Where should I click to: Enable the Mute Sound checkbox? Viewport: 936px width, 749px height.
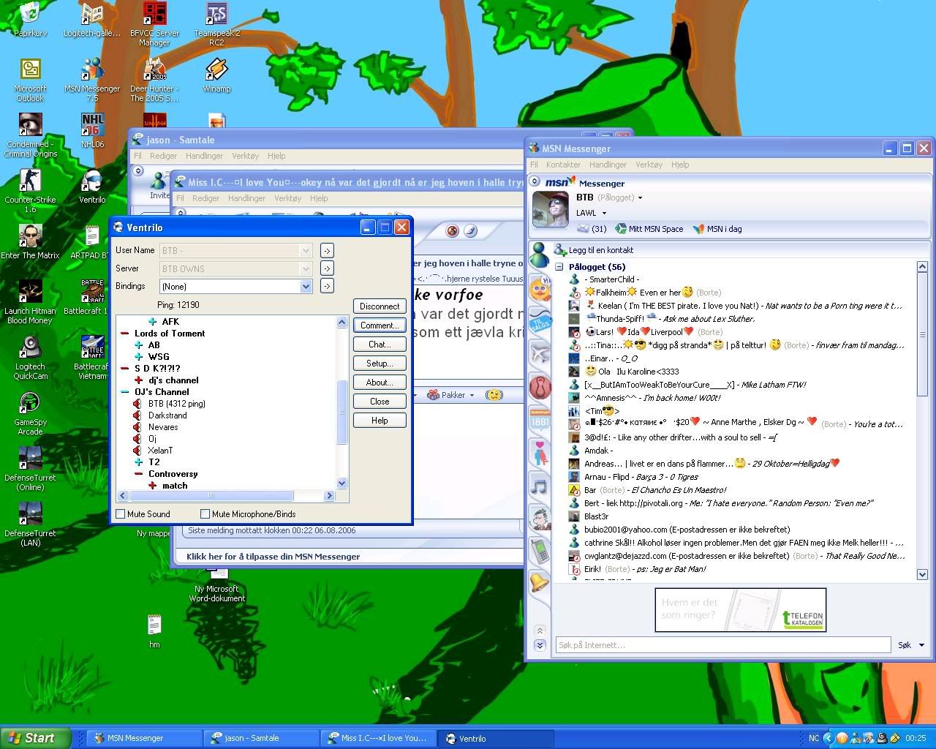121,514
